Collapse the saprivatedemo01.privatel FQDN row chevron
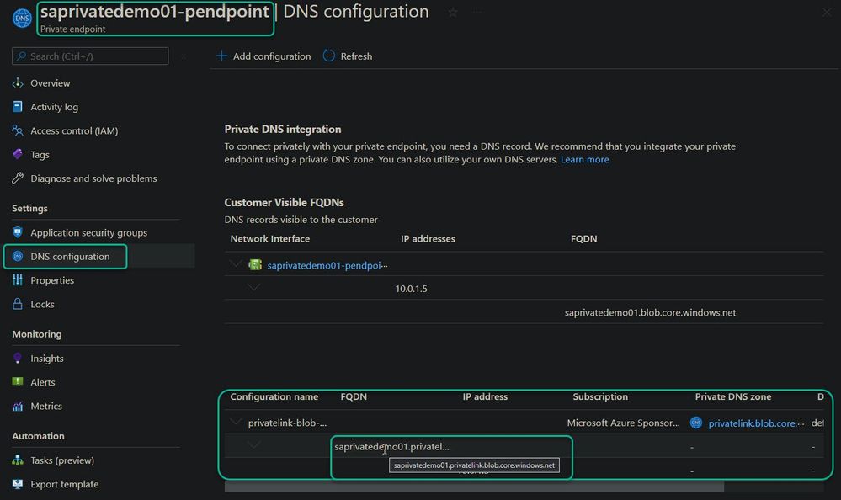 pos(253,444)
